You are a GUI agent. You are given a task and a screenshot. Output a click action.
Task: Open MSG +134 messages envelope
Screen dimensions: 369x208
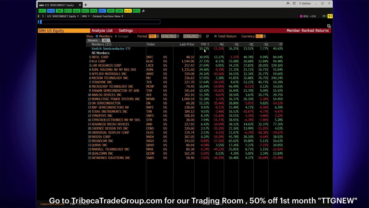click(308, 16)
